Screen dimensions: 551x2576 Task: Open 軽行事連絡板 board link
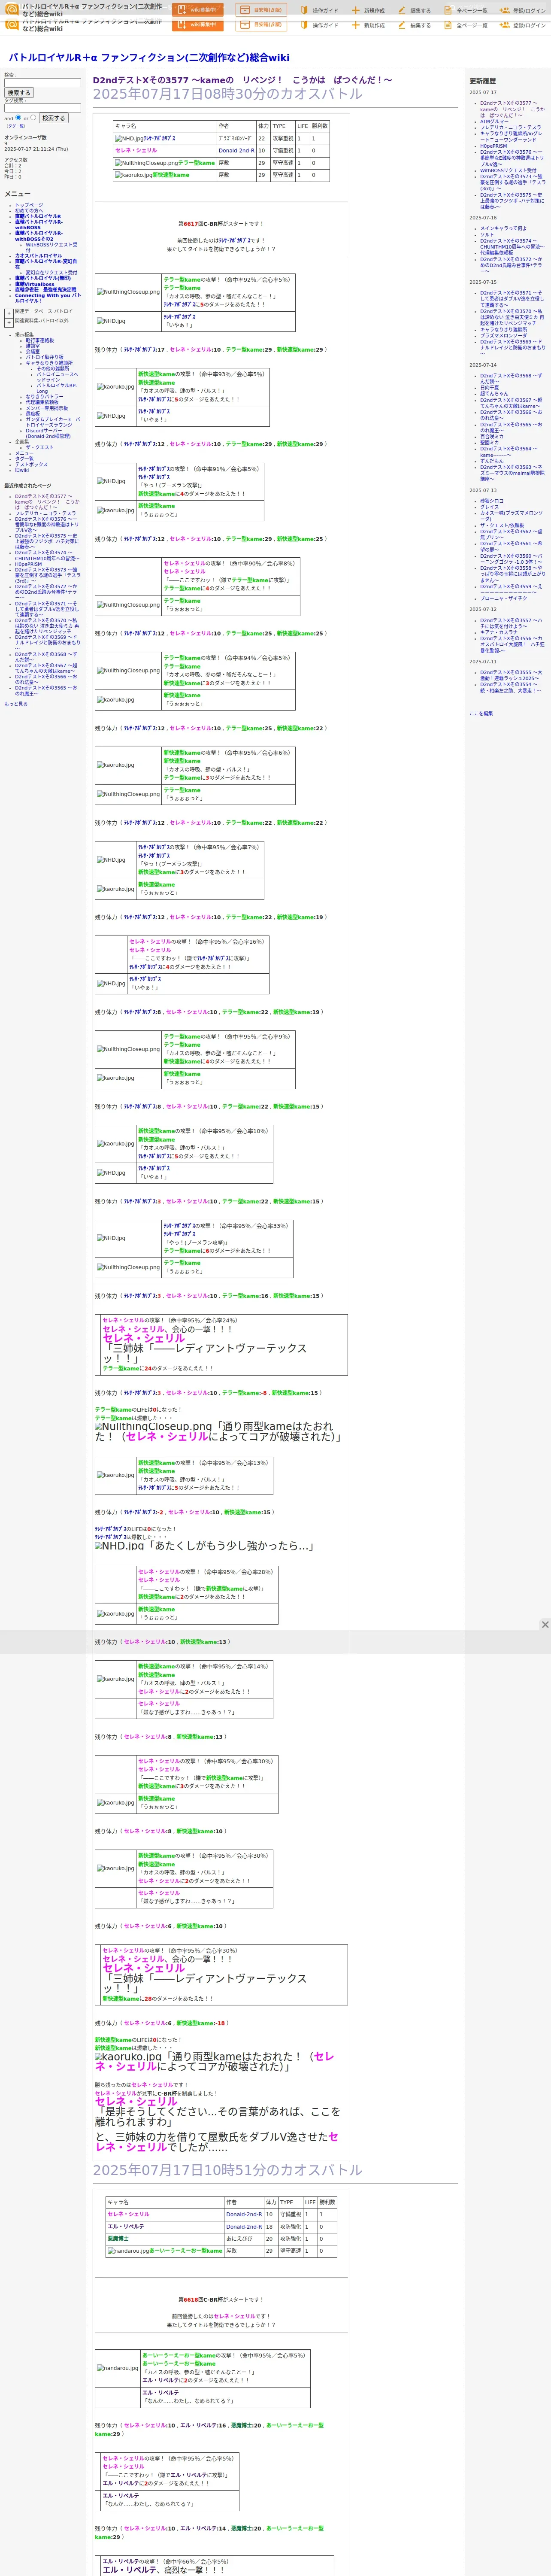point(40,340)
